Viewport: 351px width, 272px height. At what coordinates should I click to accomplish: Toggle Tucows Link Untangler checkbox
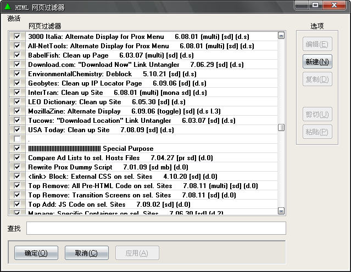(17, 120)
